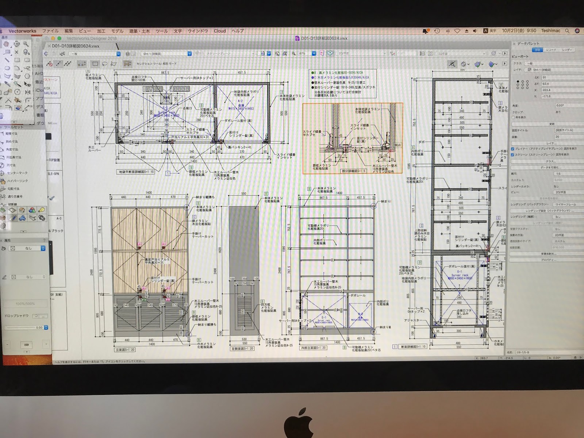
Task: Select the D01-D13詳細図0624.vwx document tab
Action: (x=75, y=46)
